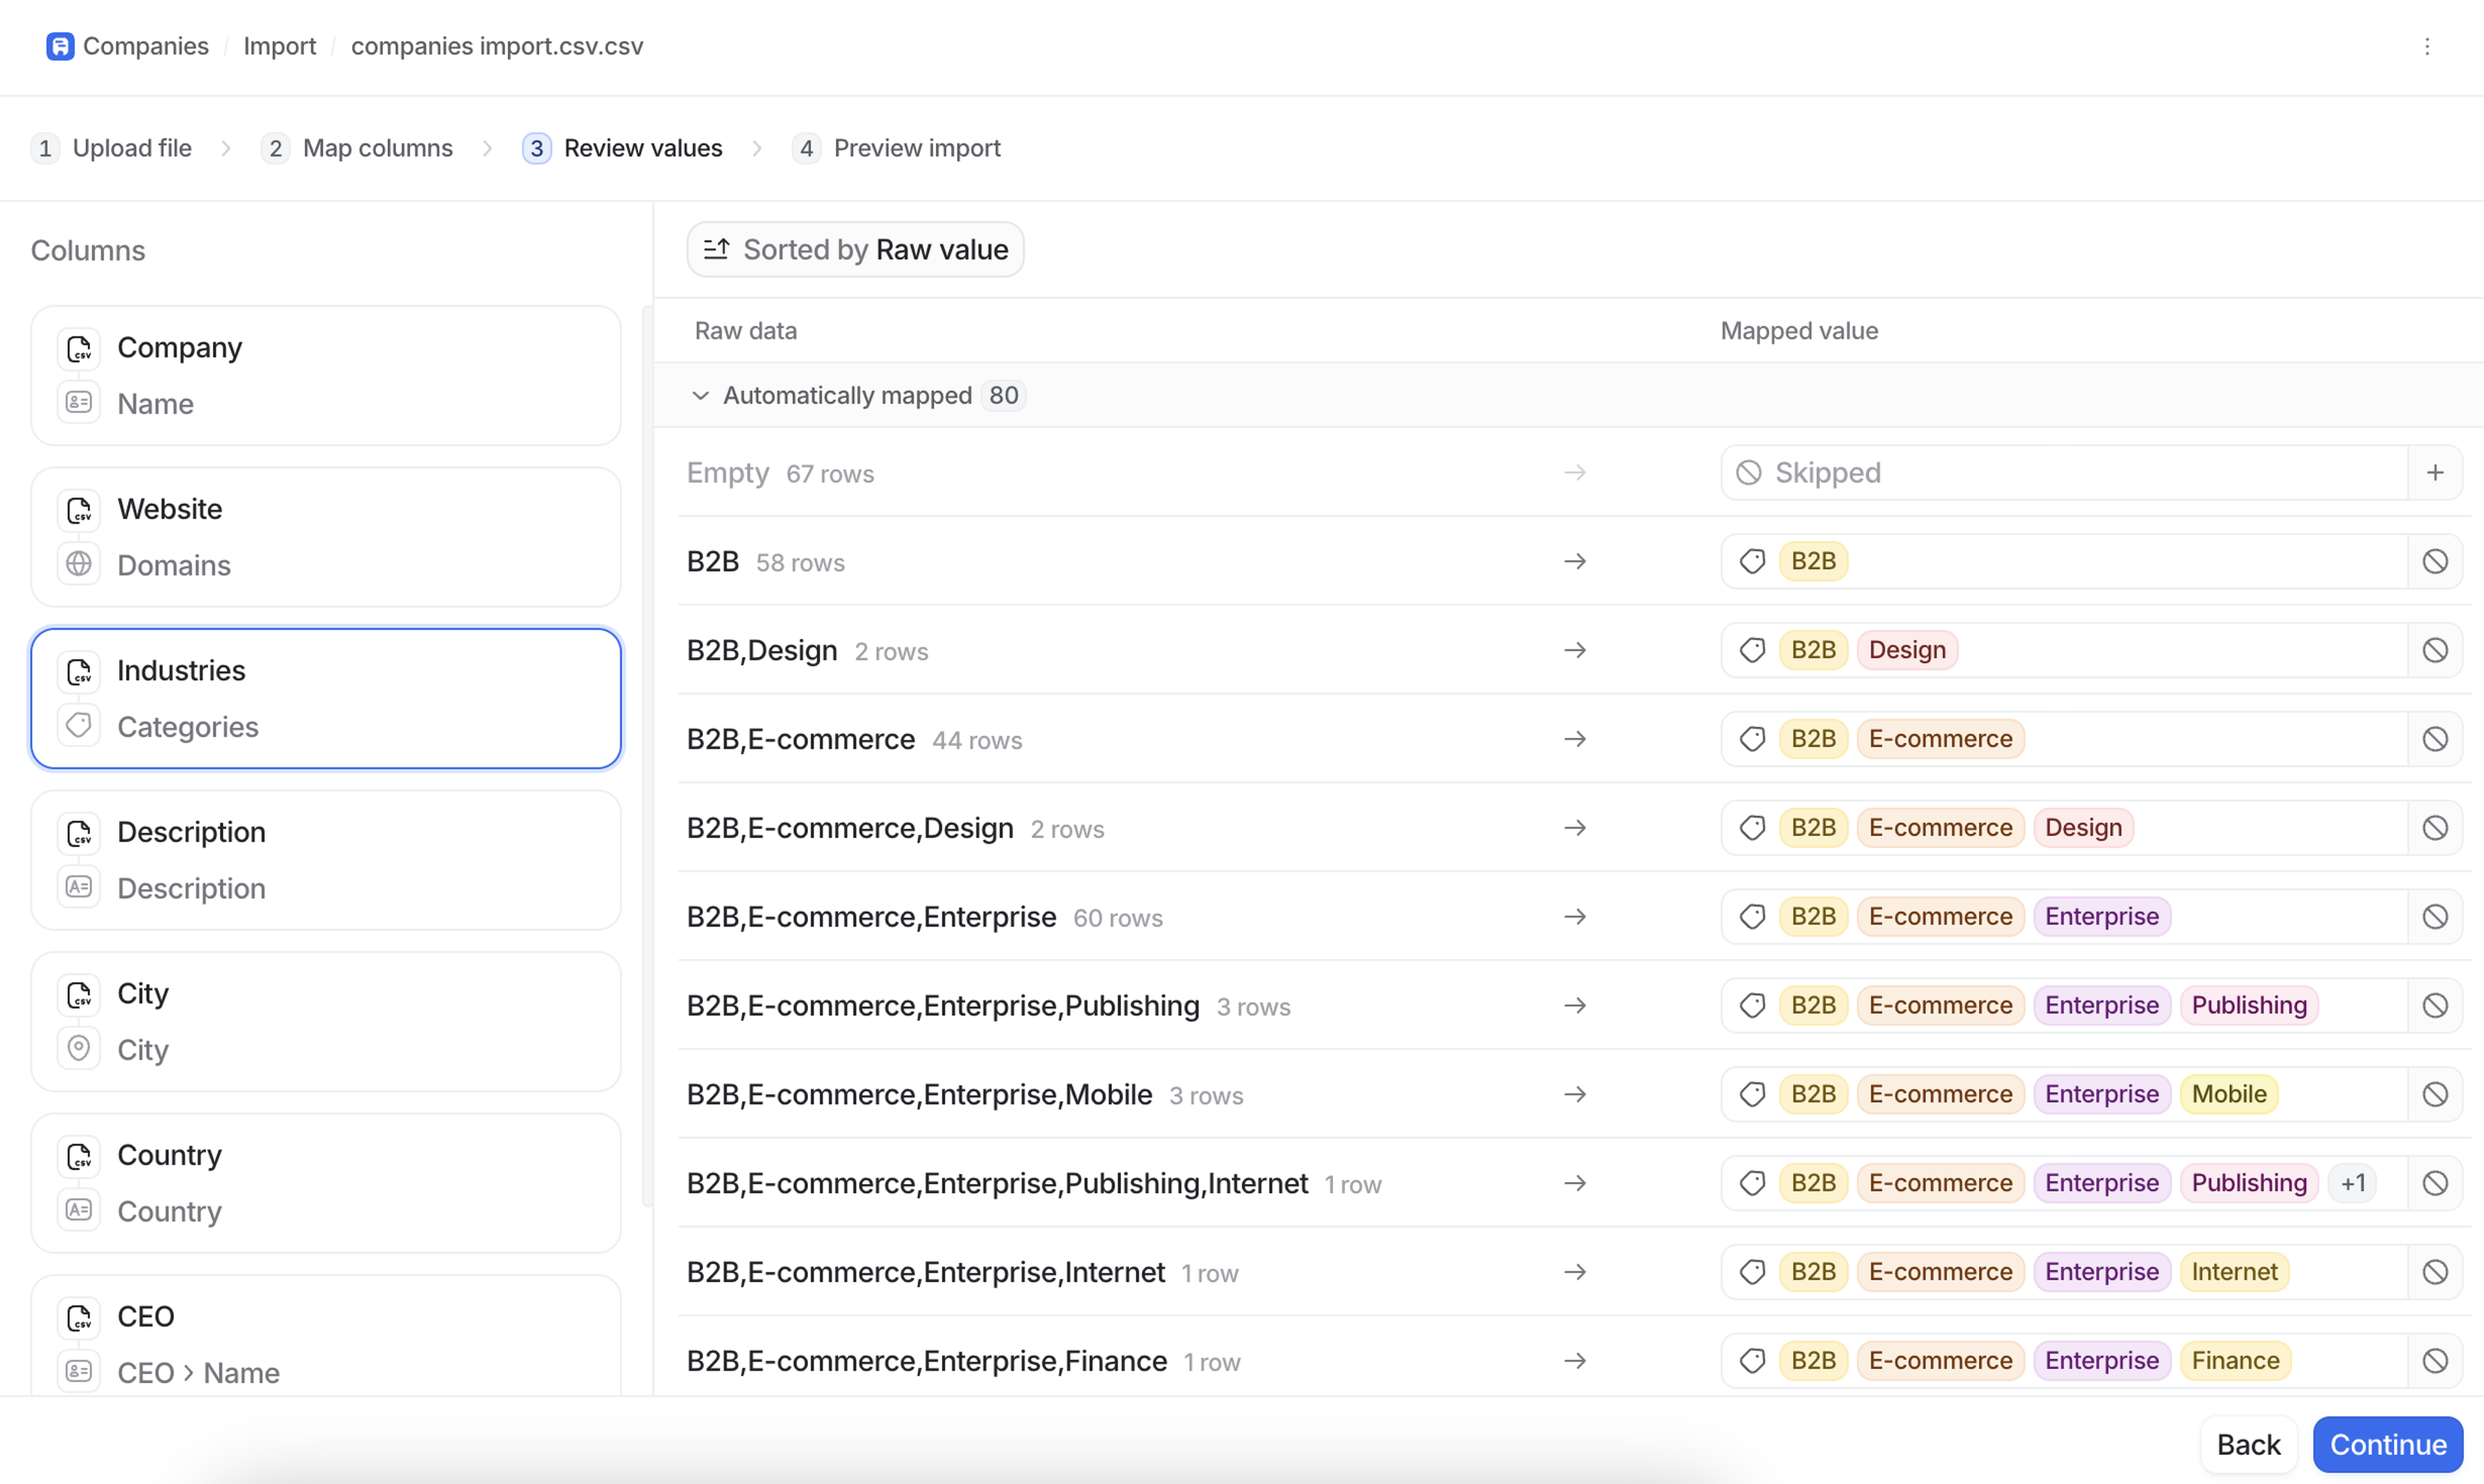Skip the B2B mapped value via skip icon
This screenshot has width=2484, height=1484.
click(x=2434, y=561)
